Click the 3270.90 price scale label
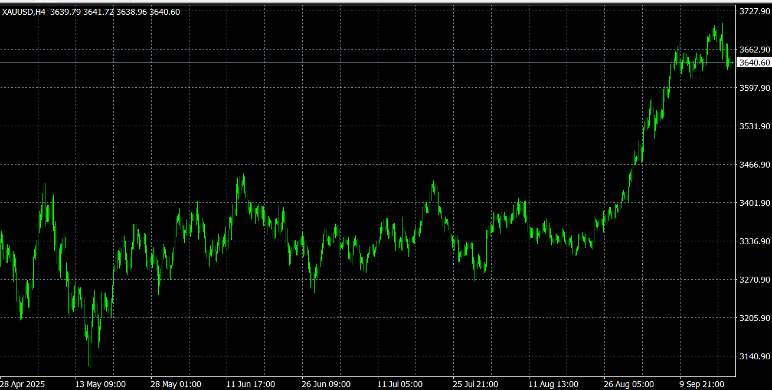 [x=754, y=280]
